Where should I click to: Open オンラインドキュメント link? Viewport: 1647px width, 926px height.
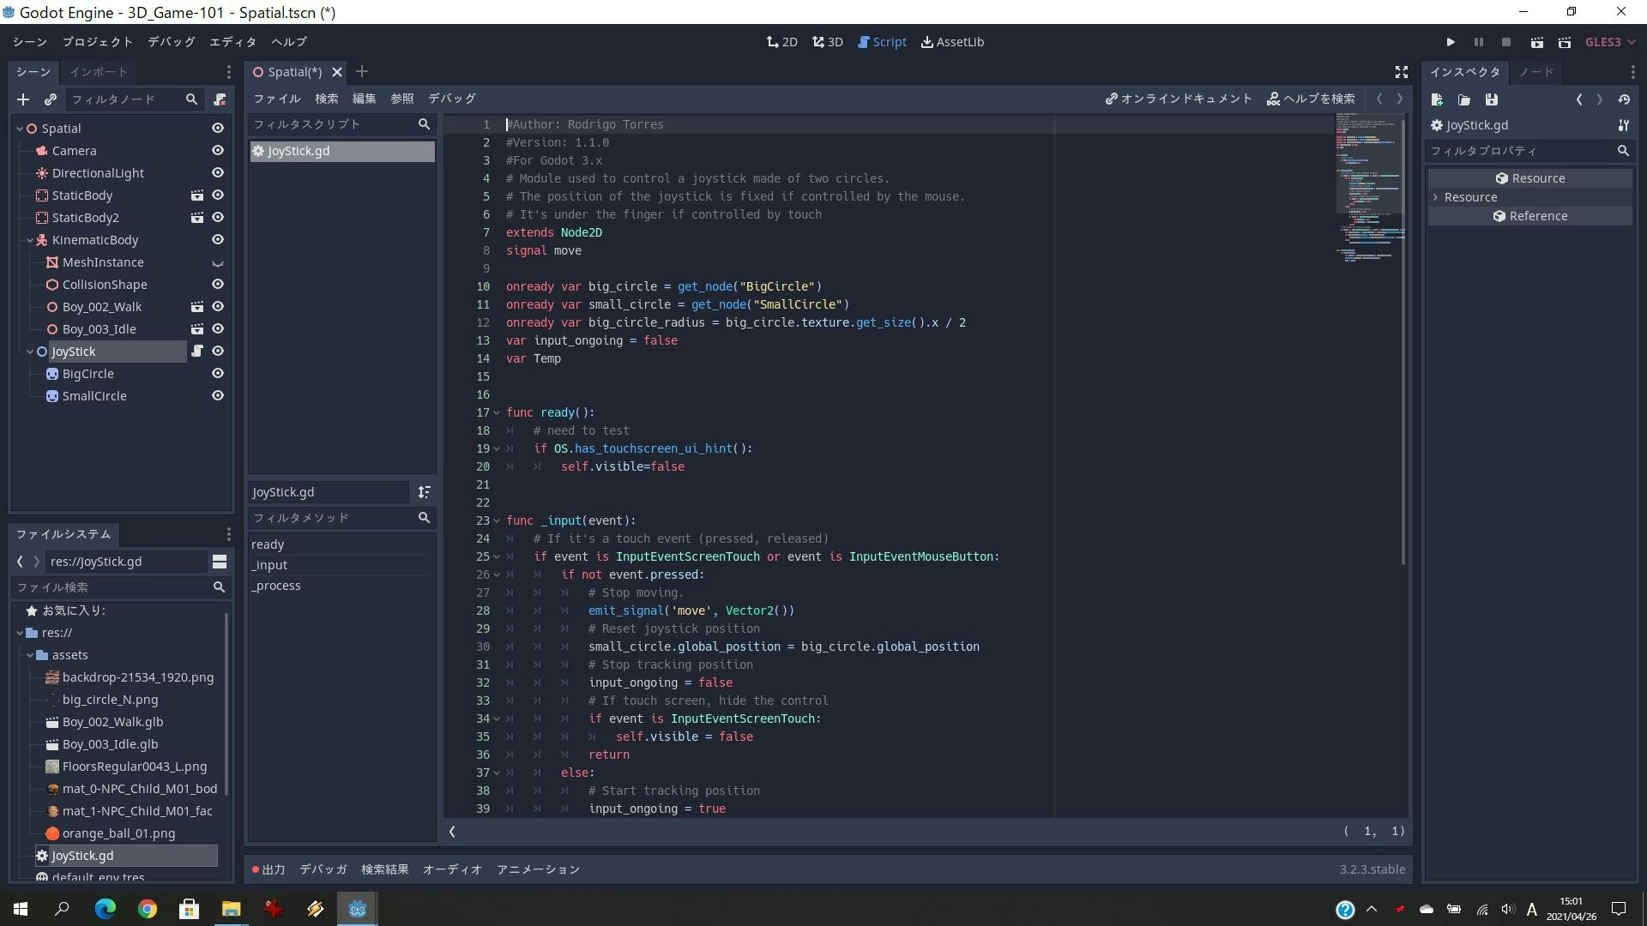pyautogui.click(x=1179, y=99)
